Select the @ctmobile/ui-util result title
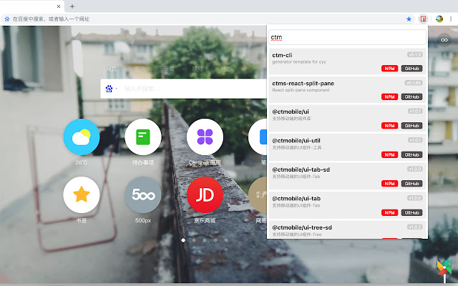 pyautogui.click(x=296, y=141)
